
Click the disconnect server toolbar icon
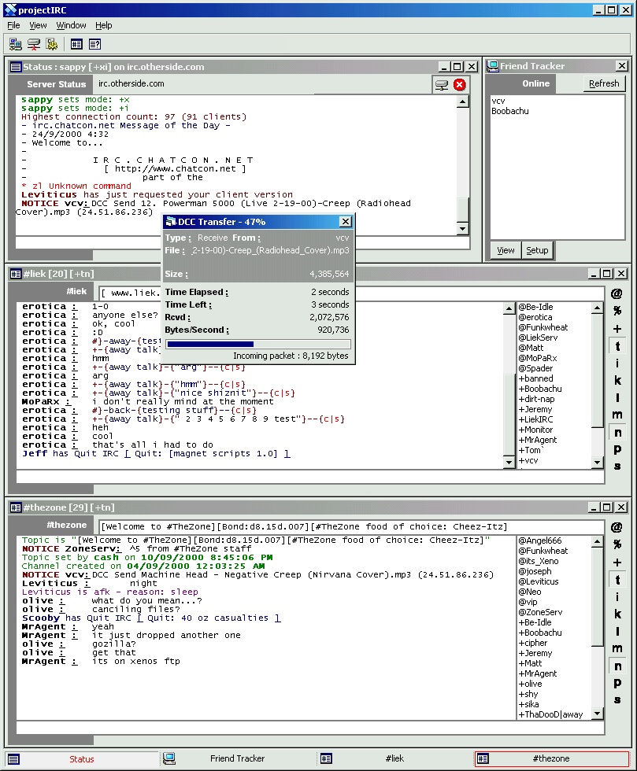(34, 44)
